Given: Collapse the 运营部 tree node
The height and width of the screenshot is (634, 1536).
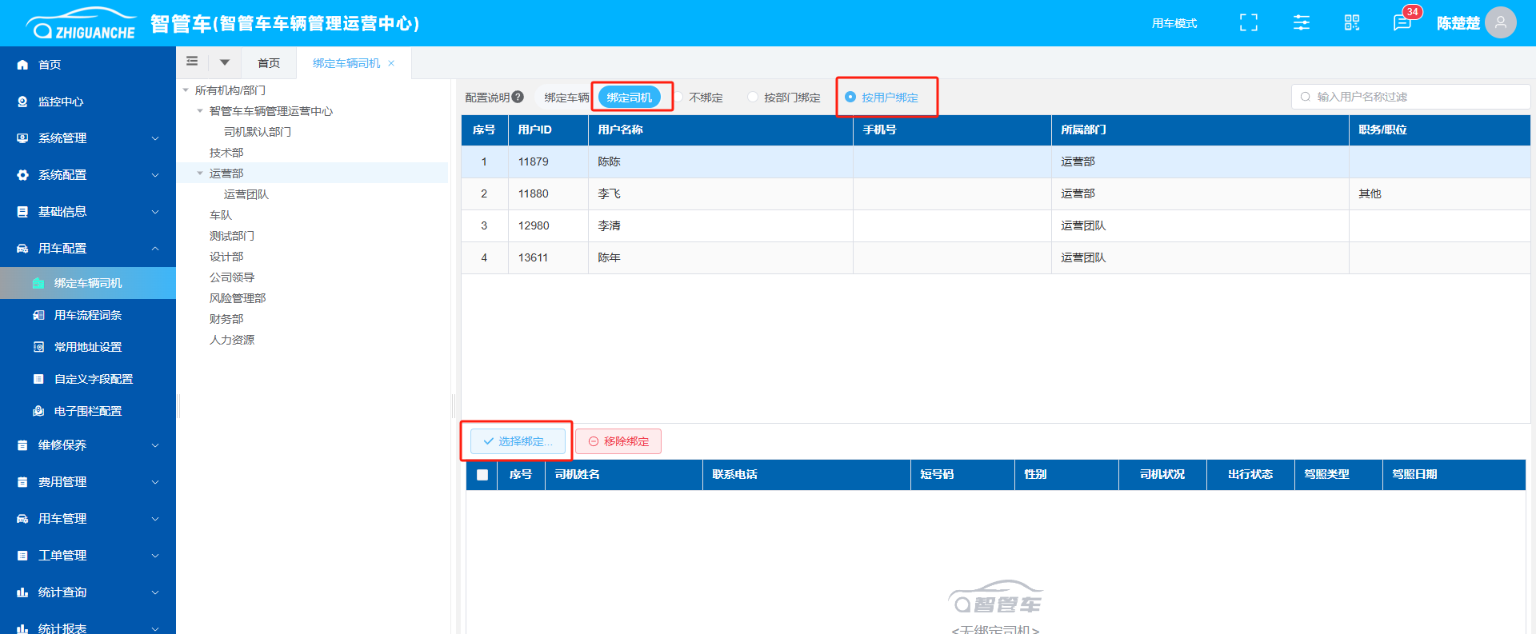Looking at the screenshot, I should (200, 173).
